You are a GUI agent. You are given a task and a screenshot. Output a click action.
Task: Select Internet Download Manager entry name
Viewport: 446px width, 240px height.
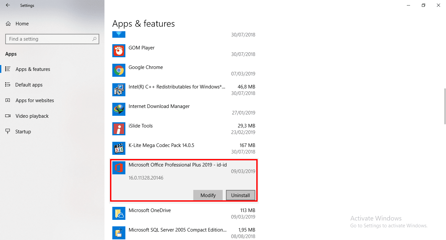pos(159,106)
